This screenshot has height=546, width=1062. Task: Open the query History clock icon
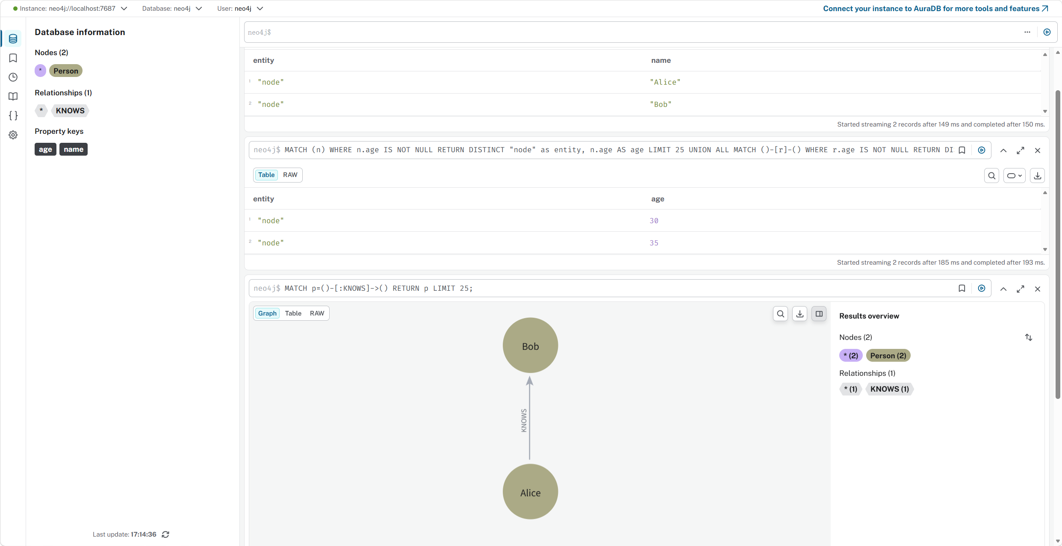click(13, 77)
